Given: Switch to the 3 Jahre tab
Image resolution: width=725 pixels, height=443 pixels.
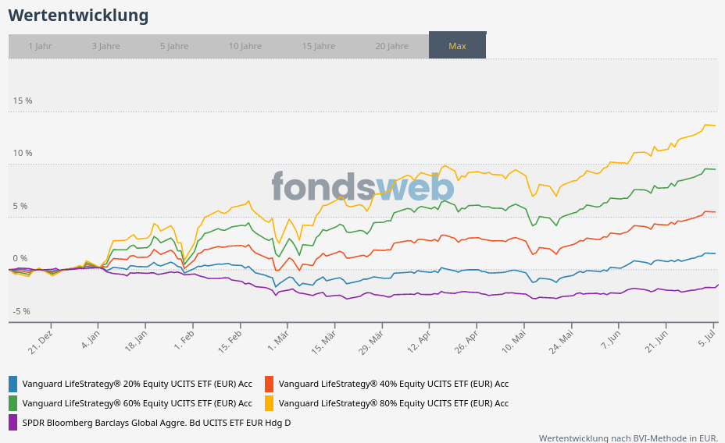Looking at the screenshot, I should point(106,46).
